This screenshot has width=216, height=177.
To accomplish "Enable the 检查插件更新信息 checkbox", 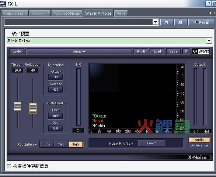I will [x=9, y=166].
